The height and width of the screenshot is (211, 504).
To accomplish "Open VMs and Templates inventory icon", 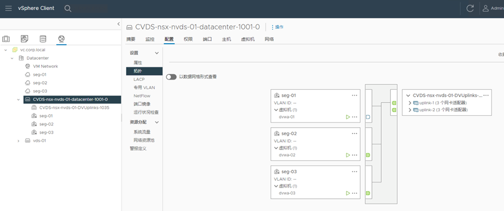I will tap(25, 39).
